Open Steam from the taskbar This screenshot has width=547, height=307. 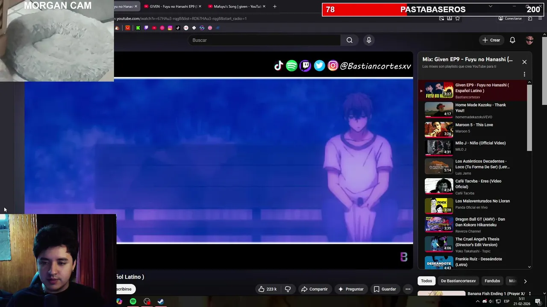[161, 301]
